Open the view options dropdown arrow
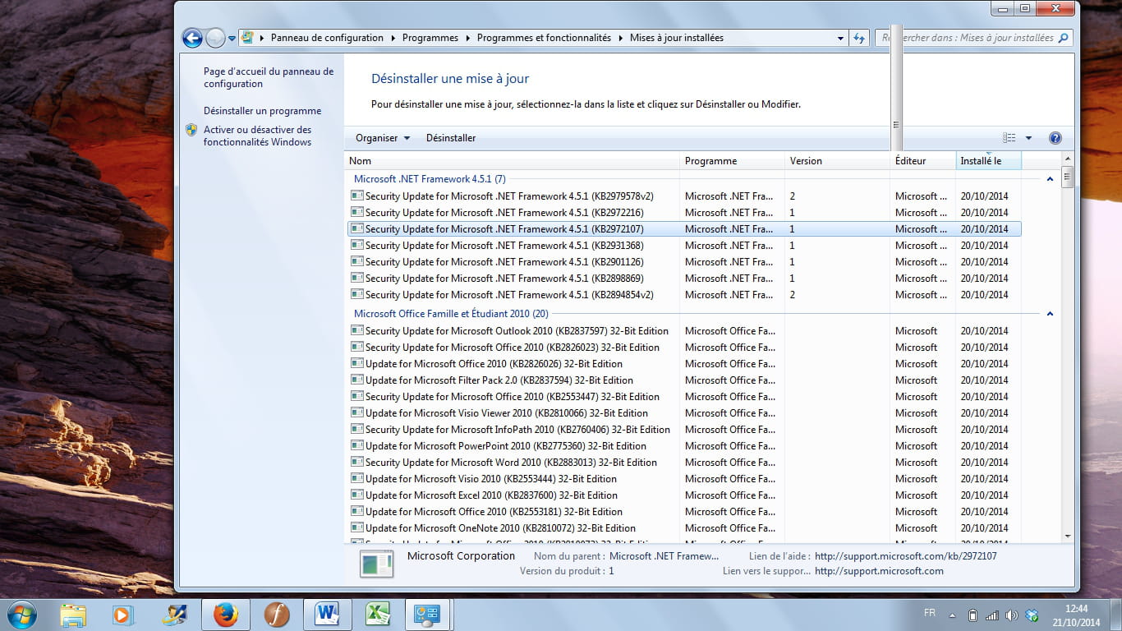 point(1028,138)
